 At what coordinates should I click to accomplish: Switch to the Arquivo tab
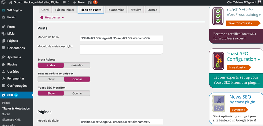[136, 10]
